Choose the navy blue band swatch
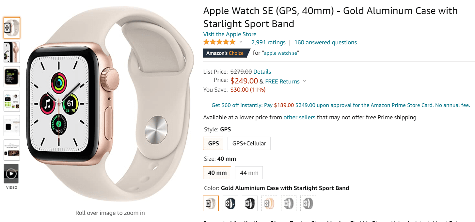Screen dimensions: 475x222 230,203
